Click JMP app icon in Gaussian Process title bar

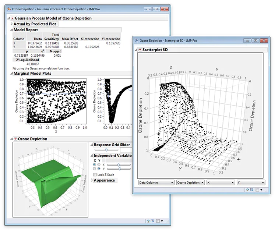(x=9, y=9)
